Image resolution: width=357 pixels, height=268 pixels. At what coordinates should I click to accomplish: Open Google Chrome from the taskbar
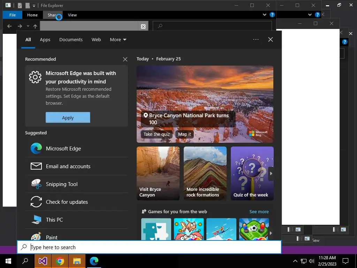point(60,261)
